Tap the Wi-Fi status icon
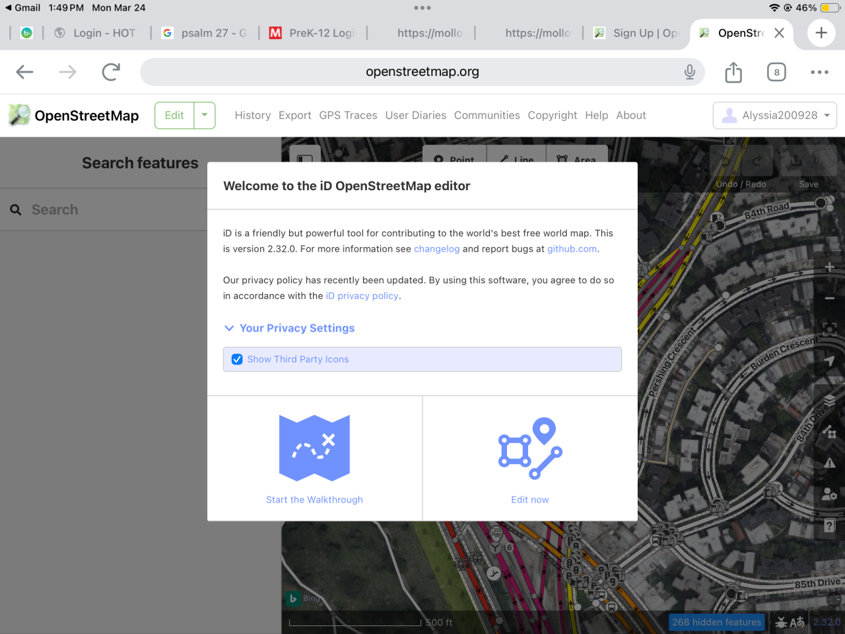845x634 pixels. [774, 8]
